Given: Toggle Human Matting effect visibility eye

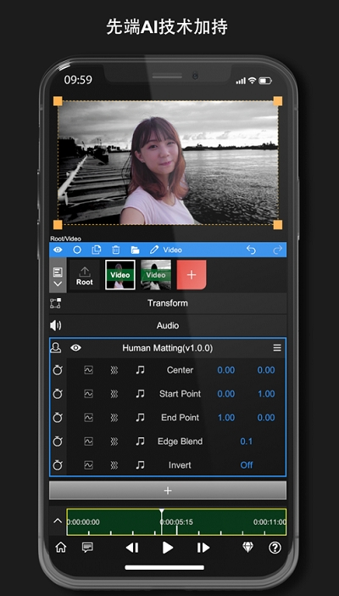Looking at the screenshot, I should (76, 348).
